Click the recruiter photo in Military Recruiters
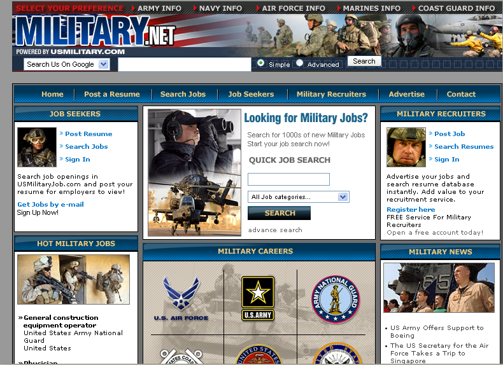This screenshot has height=365, width=503. pyautogui.click(x=406, y=147)
